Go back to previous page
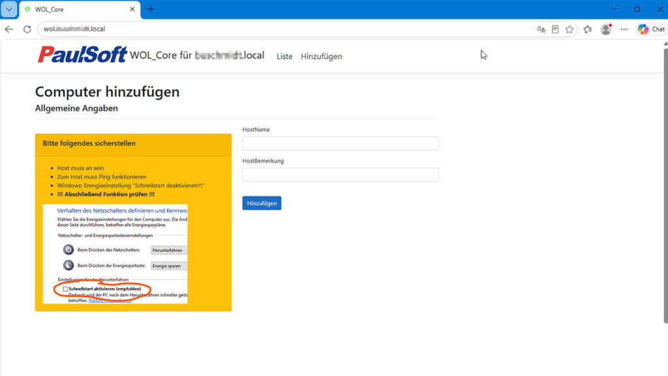The image size is (668, 376). pos(9,29)
